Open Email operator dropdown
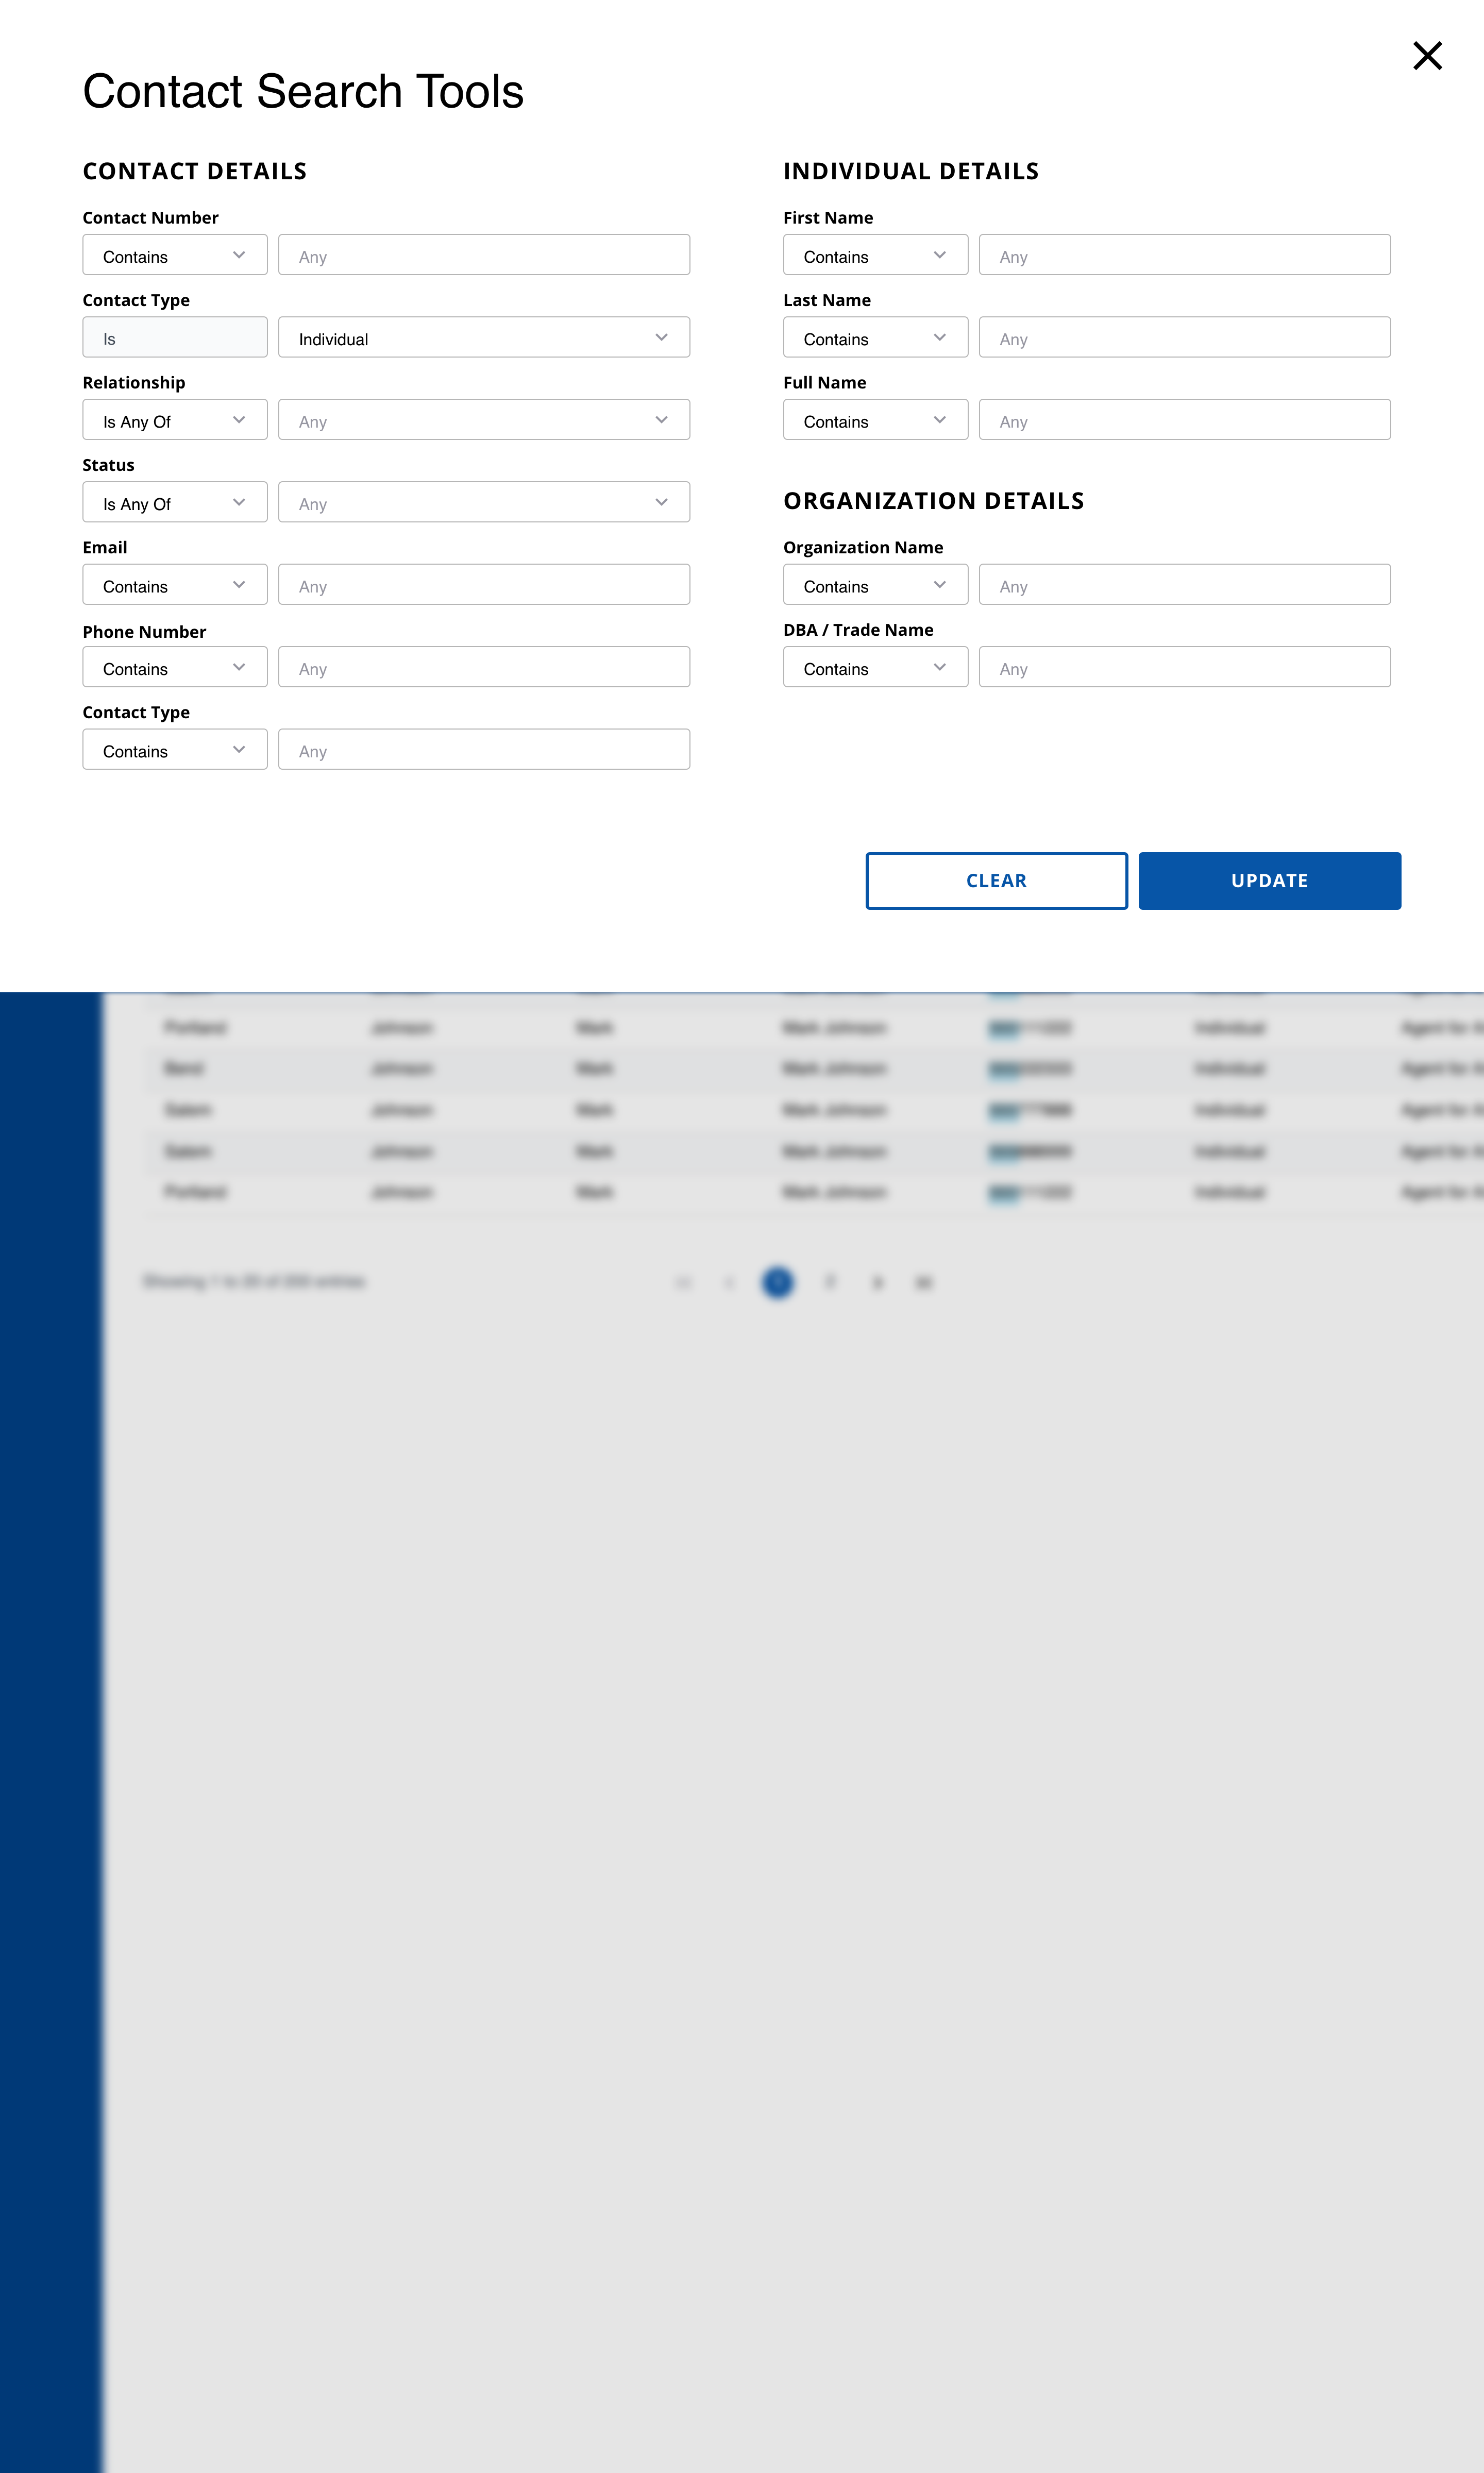Viewport: 1484px width, 2473px height. click(174, 586)
